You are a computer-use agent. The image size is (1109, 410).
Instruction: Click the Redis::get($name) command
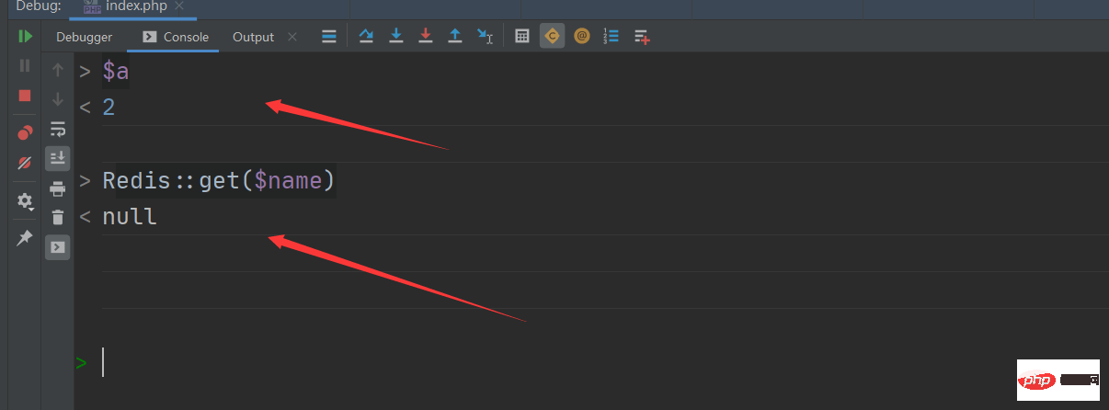point(219,181)
